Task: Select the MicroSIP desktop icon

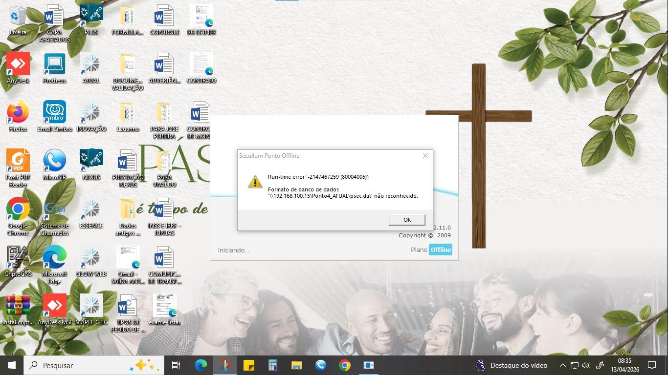Action: [54, 165]
